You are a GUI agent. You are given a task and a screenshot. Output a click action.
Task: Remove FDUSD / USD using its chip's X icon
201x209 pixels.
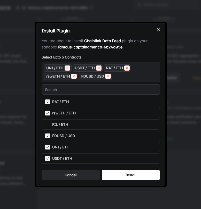pyautogui.click(x=108, y=76)
